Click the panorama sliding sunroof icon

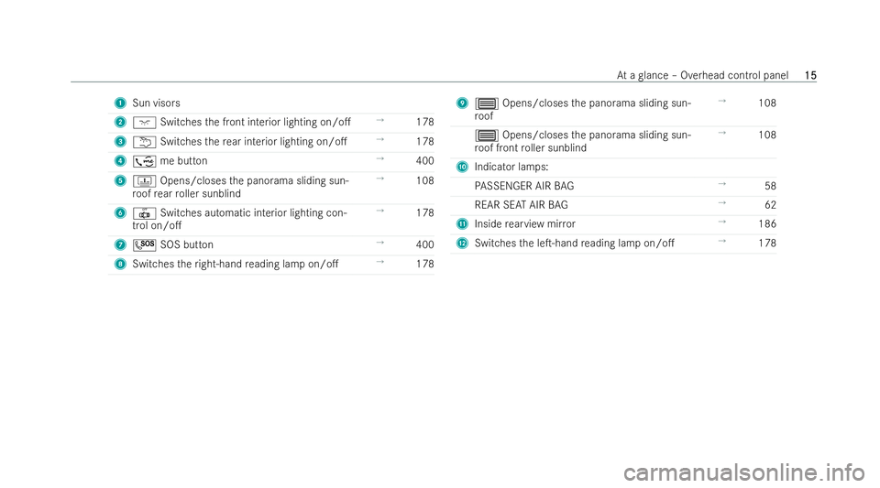[x=486, y=103]
